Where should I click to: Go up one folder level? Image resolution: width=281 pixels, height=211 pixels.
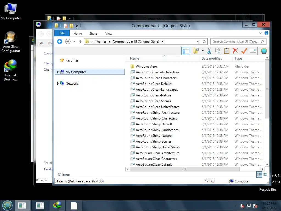(80, 41)
